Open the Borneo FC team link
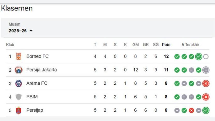The image size is (215, 121). coord(37,56)
